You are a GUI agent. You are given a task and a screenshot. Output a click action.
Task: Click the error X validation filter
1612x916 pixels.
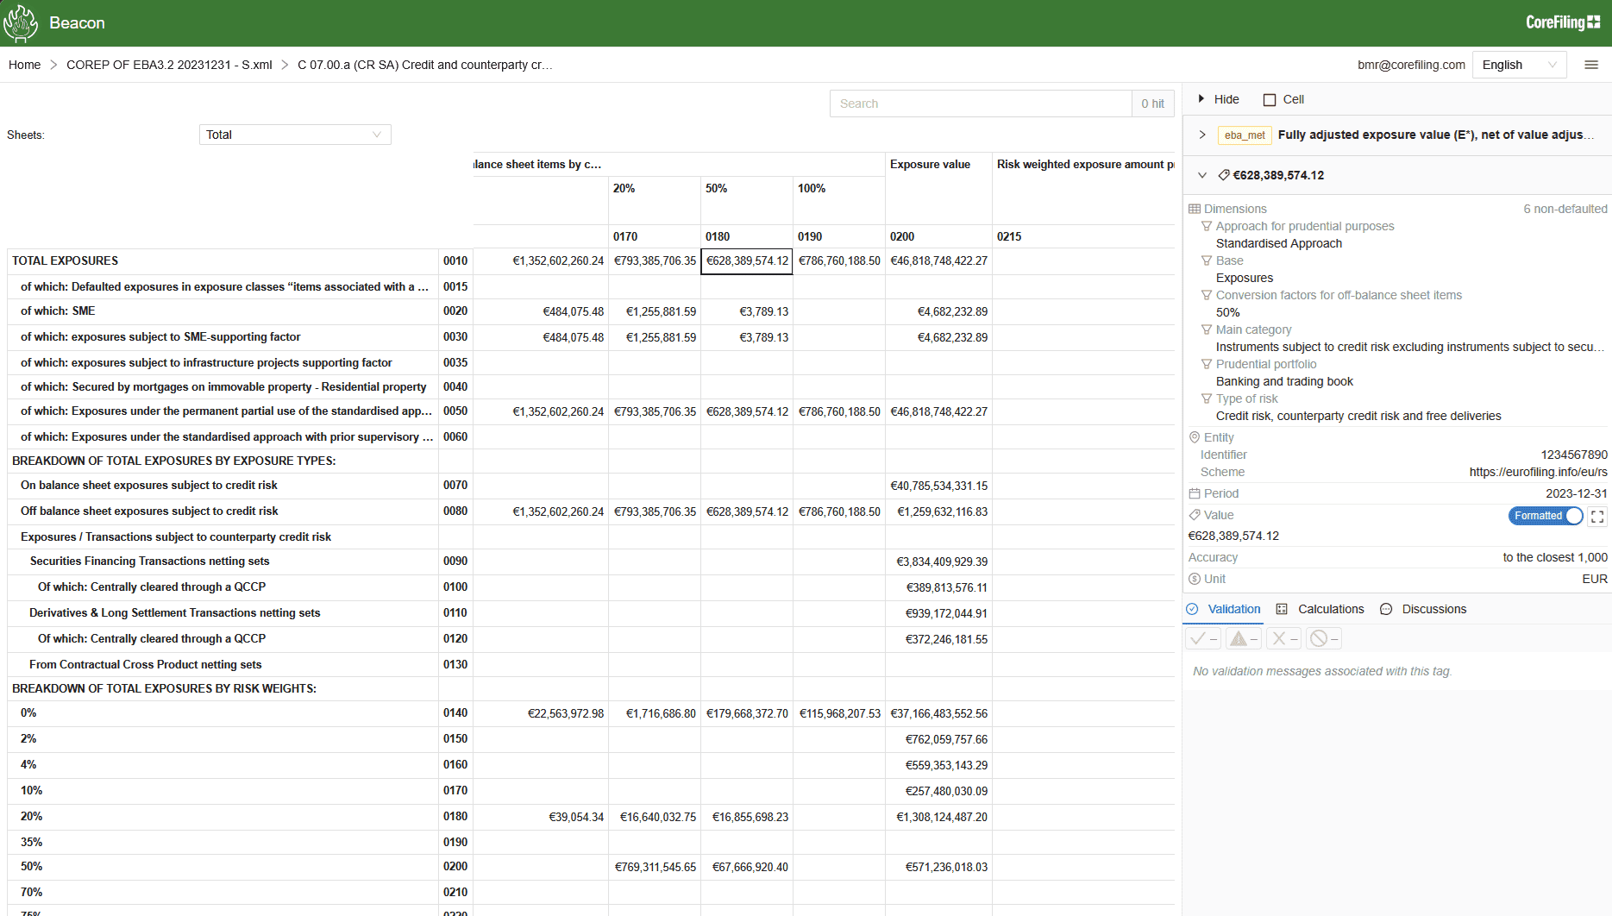point(1284,638)
